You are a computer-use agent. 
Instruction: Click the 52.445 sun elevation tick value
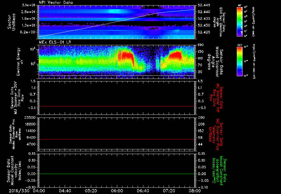(x=203, y=5)
